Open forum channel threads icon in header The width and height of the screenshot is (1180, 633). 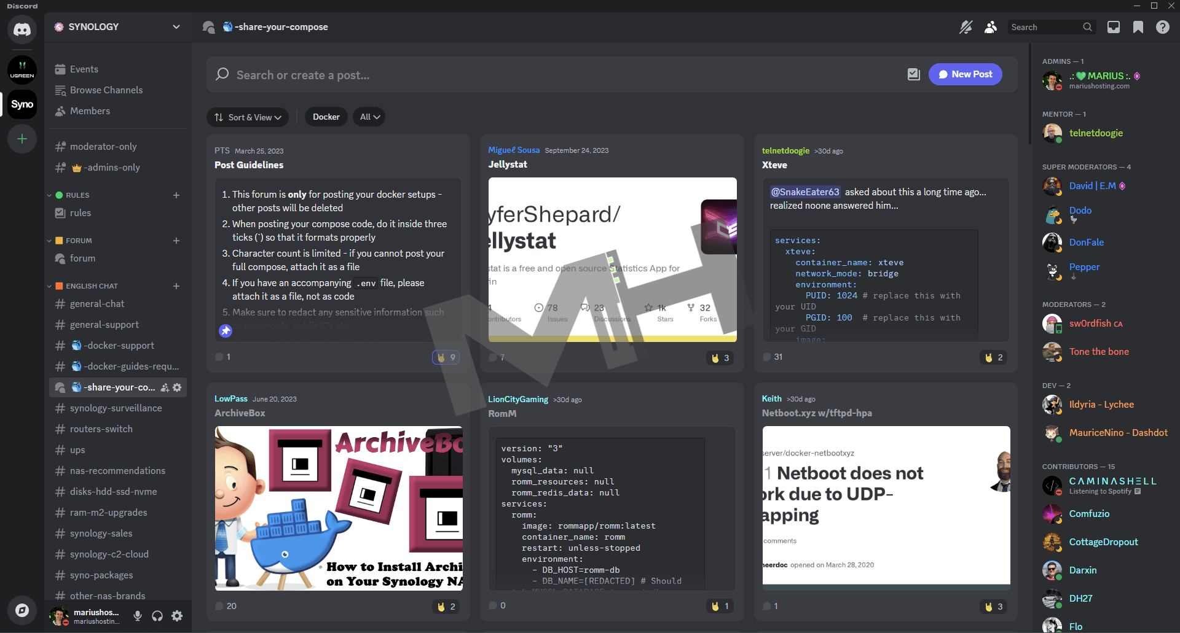click(x=209, y=27)
